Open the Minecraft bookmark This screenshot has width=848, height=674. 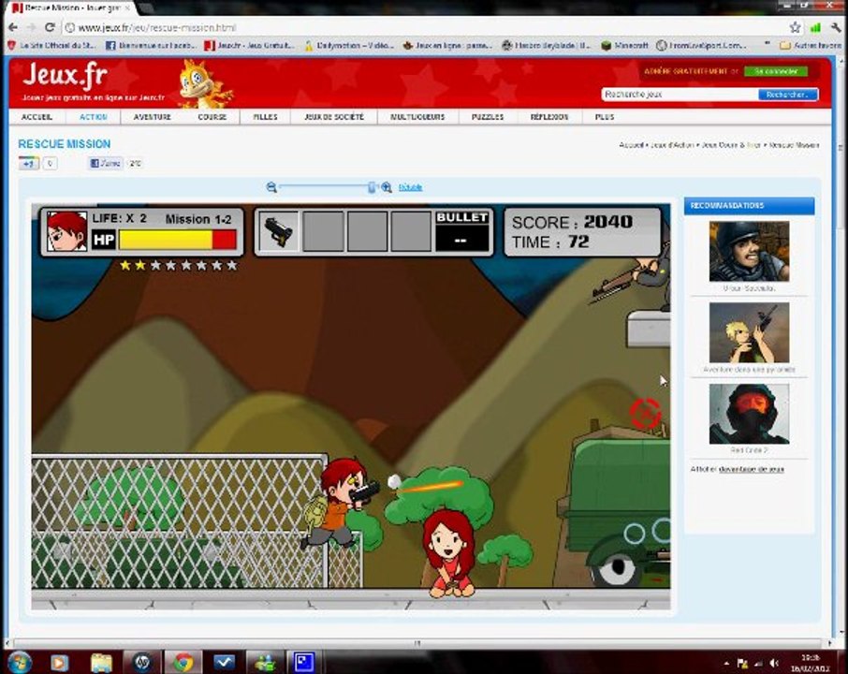coord(624,46)
